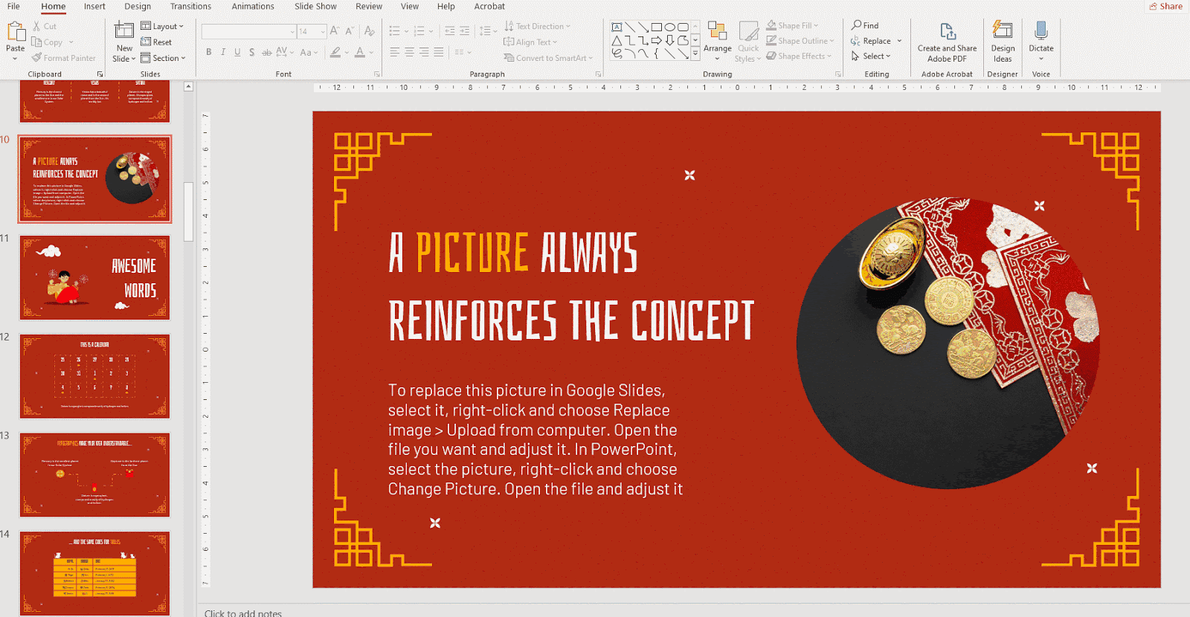Open the Arrange tool
The height and width of the screenshot is (617, 1190).
pos(717,37)
